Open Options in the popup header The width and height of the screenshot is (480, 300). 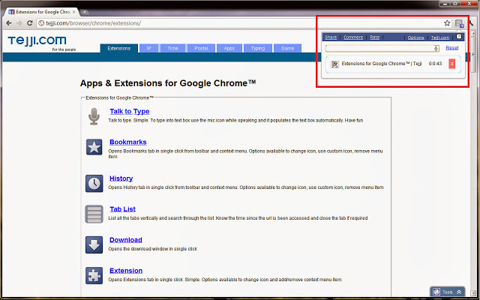click(415, 37)
